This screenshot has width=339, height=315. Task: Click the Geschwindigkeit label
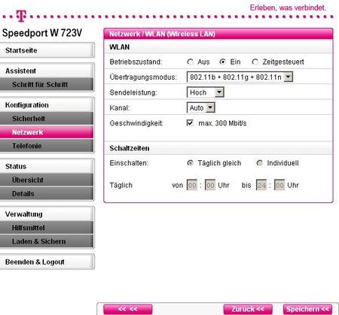(136, 123)
